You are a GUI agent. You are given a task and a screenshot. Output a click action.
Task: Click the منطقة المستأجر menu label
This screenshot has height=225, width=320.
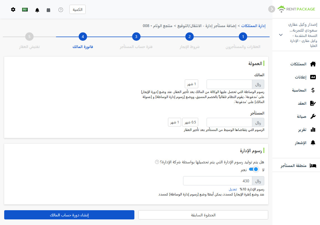[x=293, y=166]
